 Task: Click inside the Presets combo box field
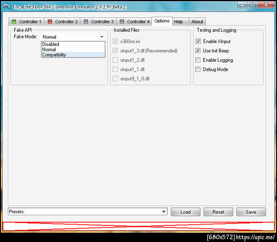pos(87,212)
